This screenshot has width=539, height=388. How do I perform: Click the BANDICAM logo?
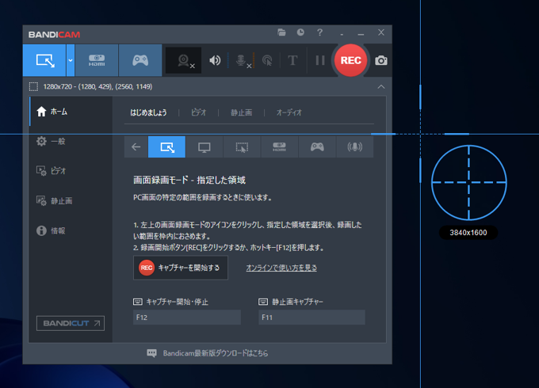(x=55, y=35)
